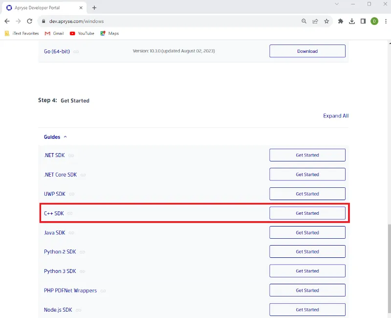
Task: Open Chrome three-dot menu
Action: click(386, 21)
